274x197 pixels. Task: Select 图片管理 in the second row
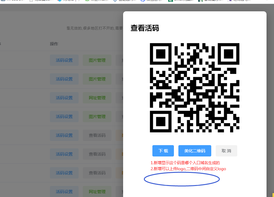pos(97,79)
